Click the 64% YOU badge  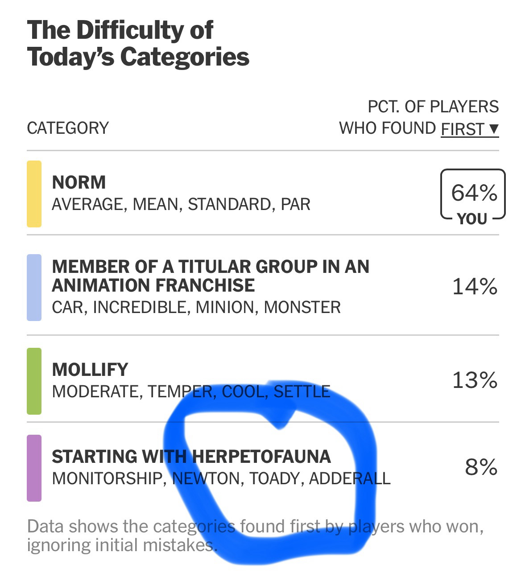(473, 195)
